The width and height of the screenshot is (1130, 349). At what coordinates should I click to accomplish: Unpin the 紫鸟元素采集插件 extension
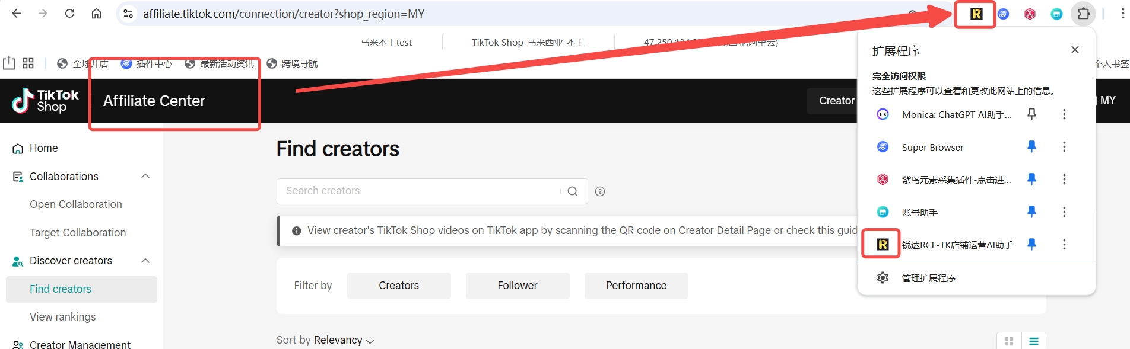(x=1031, y=179)
